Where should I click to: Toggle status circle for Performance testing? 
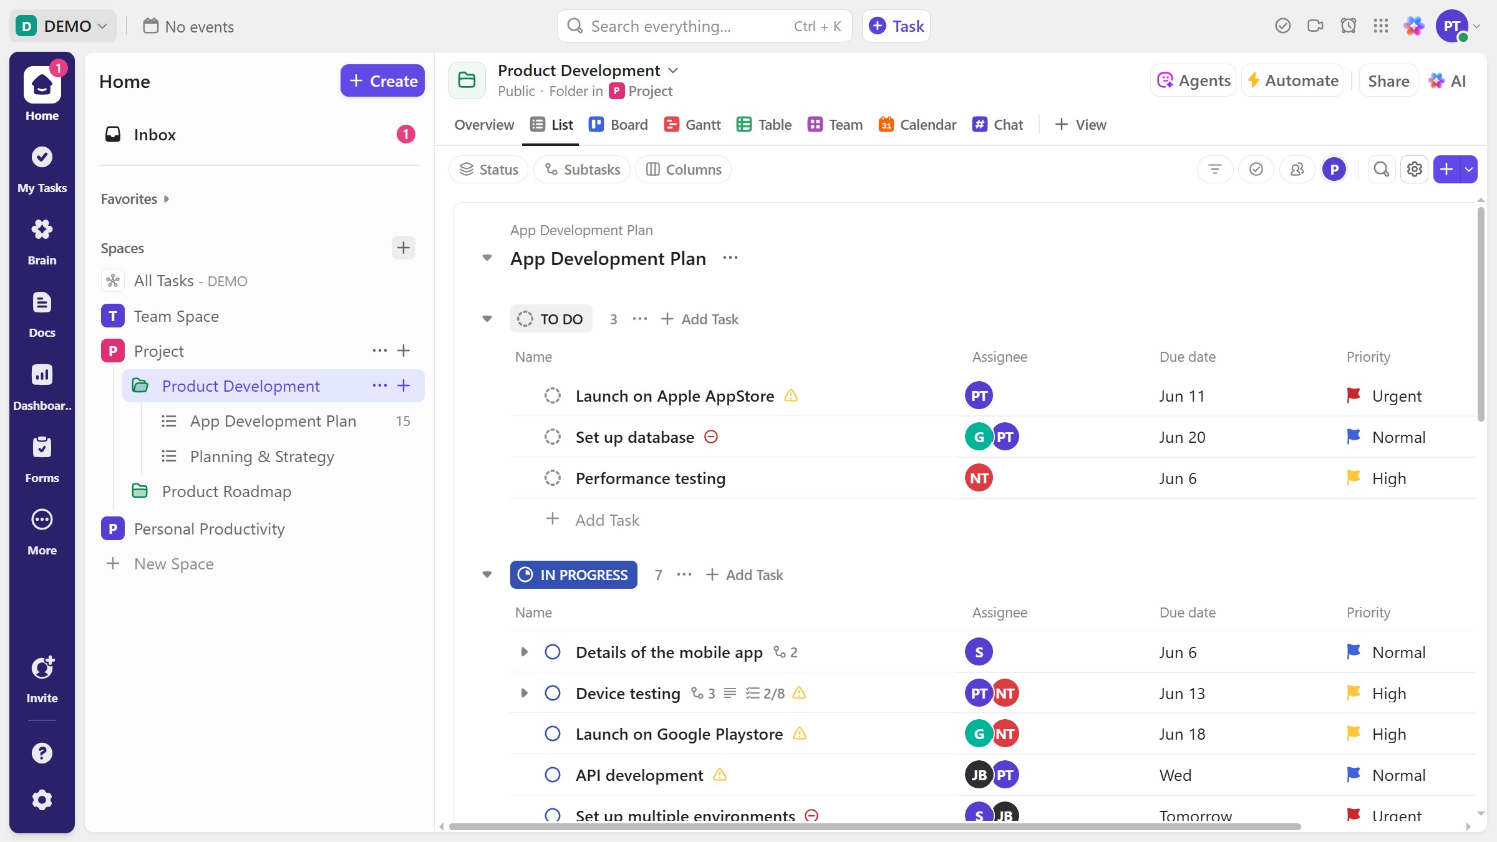click(552, 478)
